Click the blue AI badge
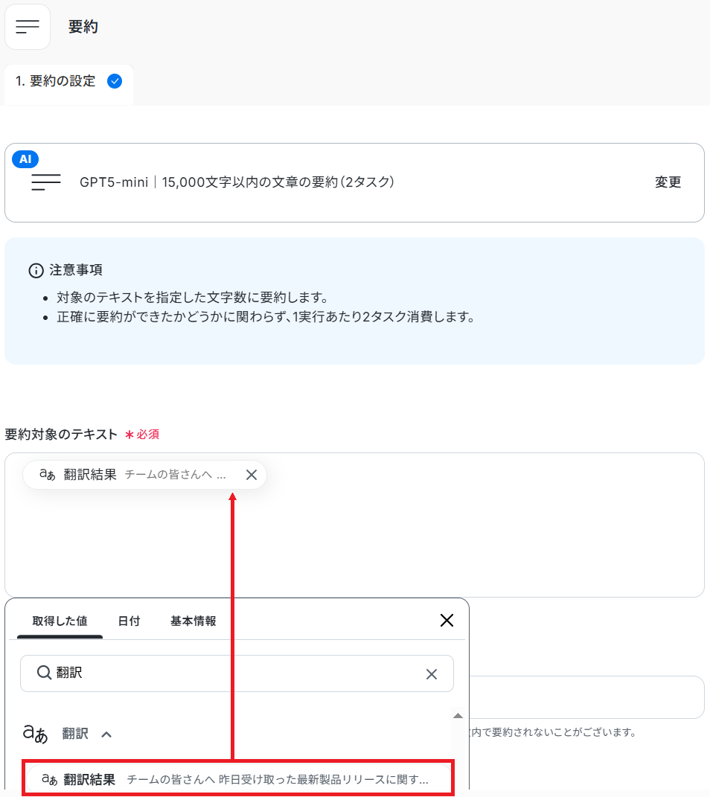710x797 pixels. click(25, 159)
